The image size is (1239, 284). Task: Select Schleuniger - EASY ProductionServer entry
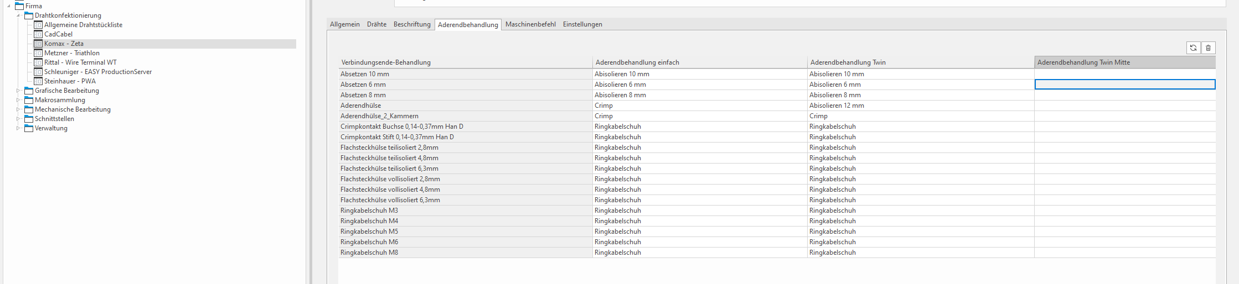pos(98,72)
